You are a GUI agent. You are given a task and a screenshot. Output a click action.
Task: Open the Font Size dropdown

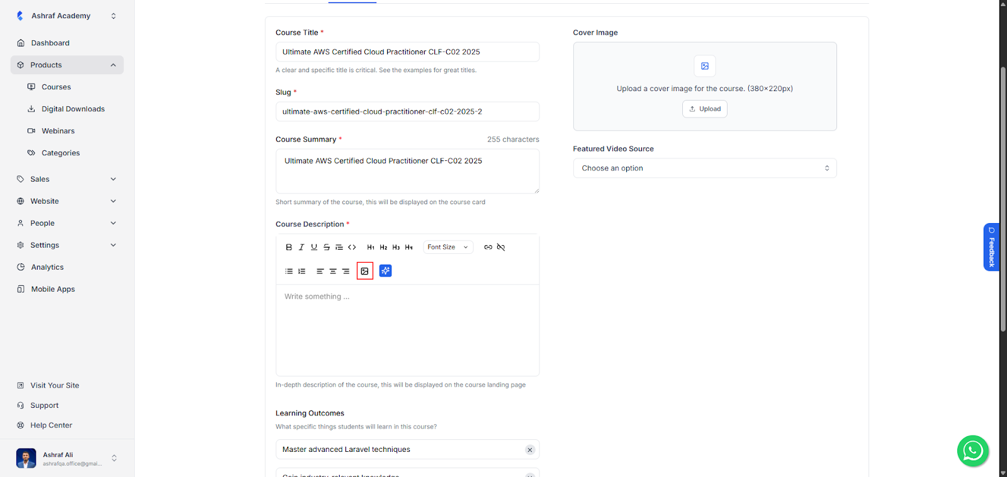(x=447, y=247)
